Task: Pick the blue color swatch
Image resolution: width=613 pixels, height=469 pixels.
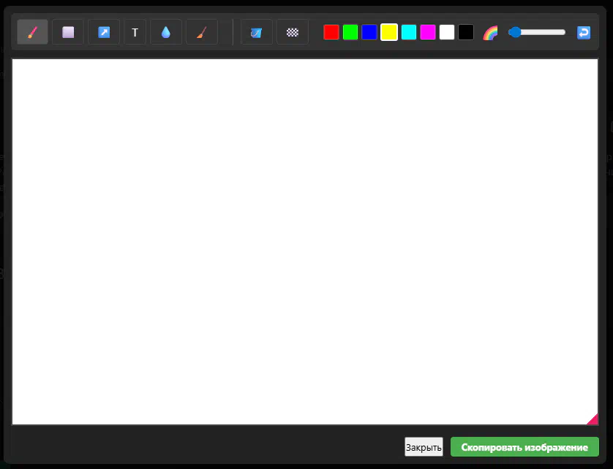Action: 369,32
